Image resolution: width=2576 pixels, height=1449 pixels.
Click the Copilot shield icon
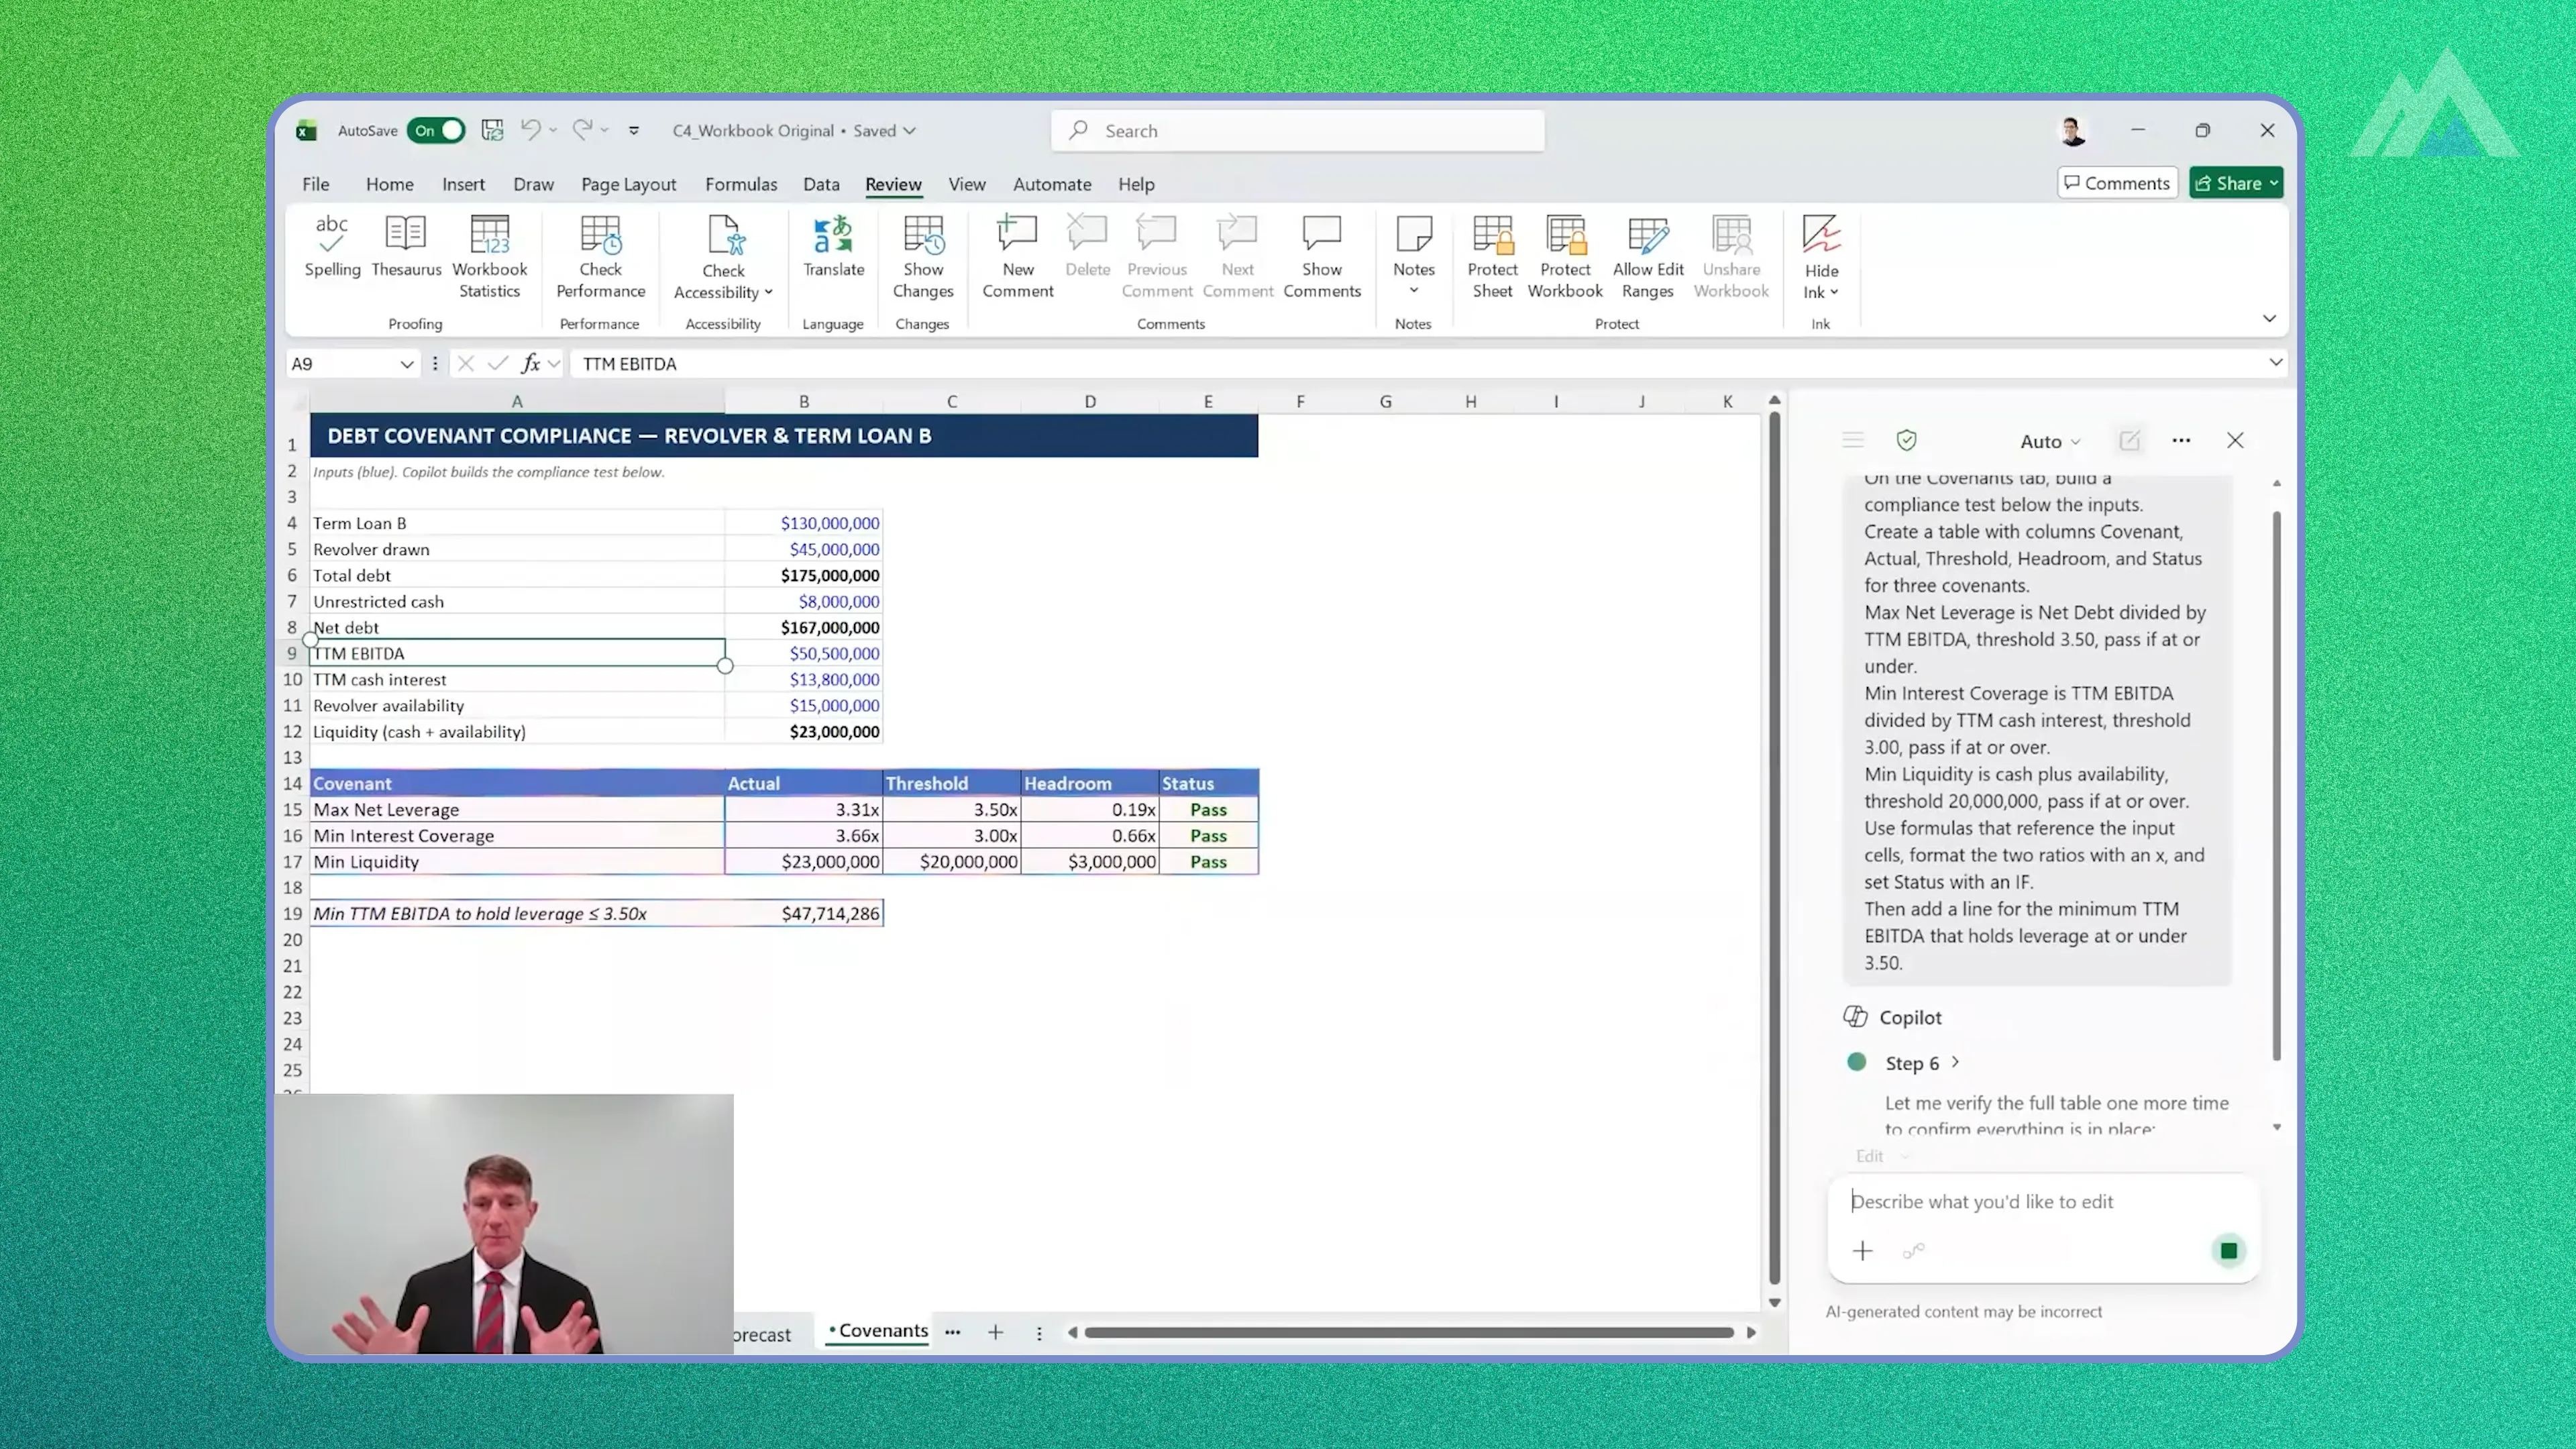(x=1906, y=441)
